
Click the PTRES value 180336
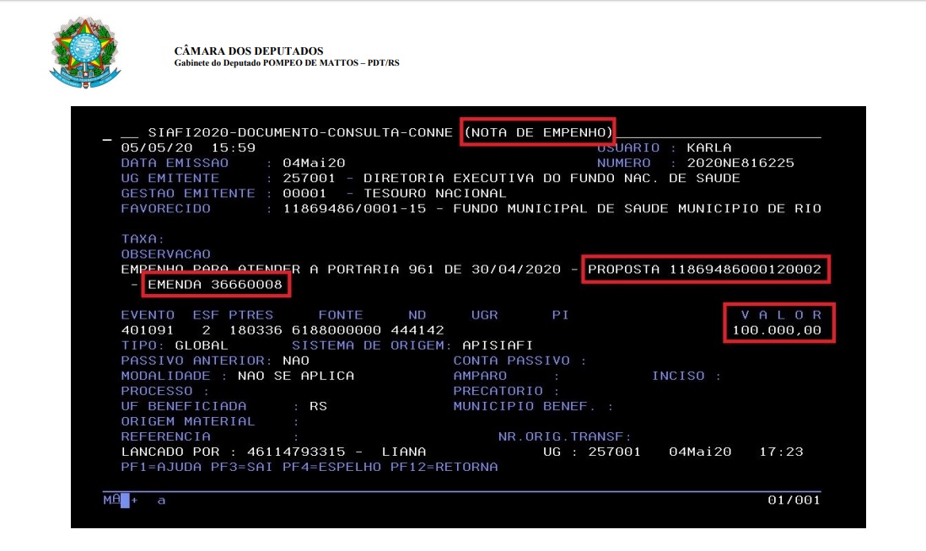pos(256,330)
